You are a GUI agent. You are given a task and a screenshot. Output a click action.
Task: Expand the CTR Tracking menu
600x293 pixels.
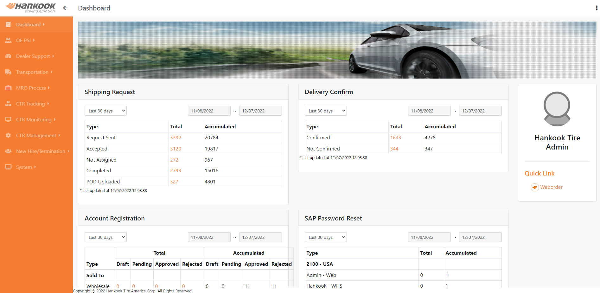(30, 104)
